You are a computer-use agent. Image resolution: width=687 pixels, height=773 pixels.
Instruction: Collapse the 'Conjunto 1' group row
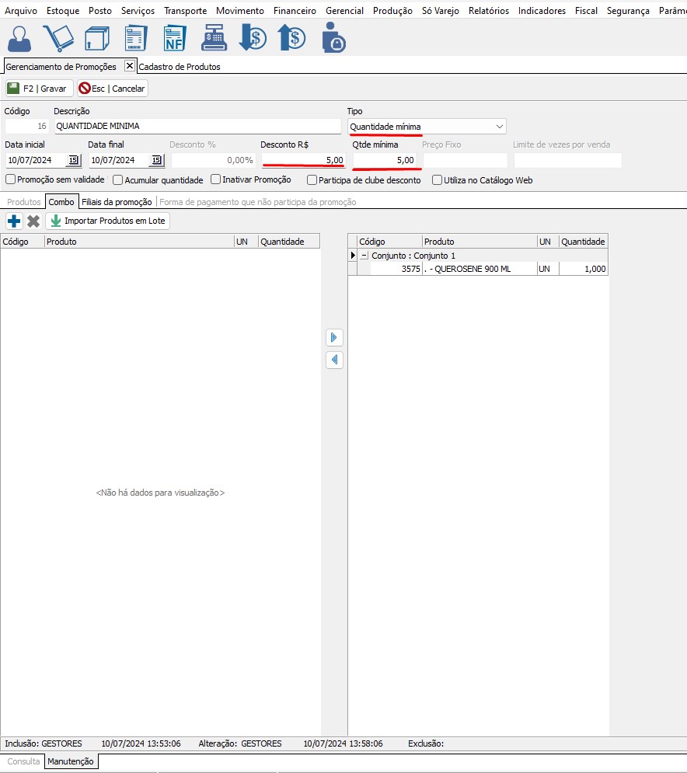pos(364,256)
